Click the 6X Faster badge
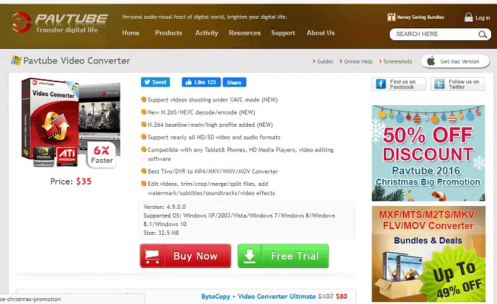 click(x=102, y=155)
